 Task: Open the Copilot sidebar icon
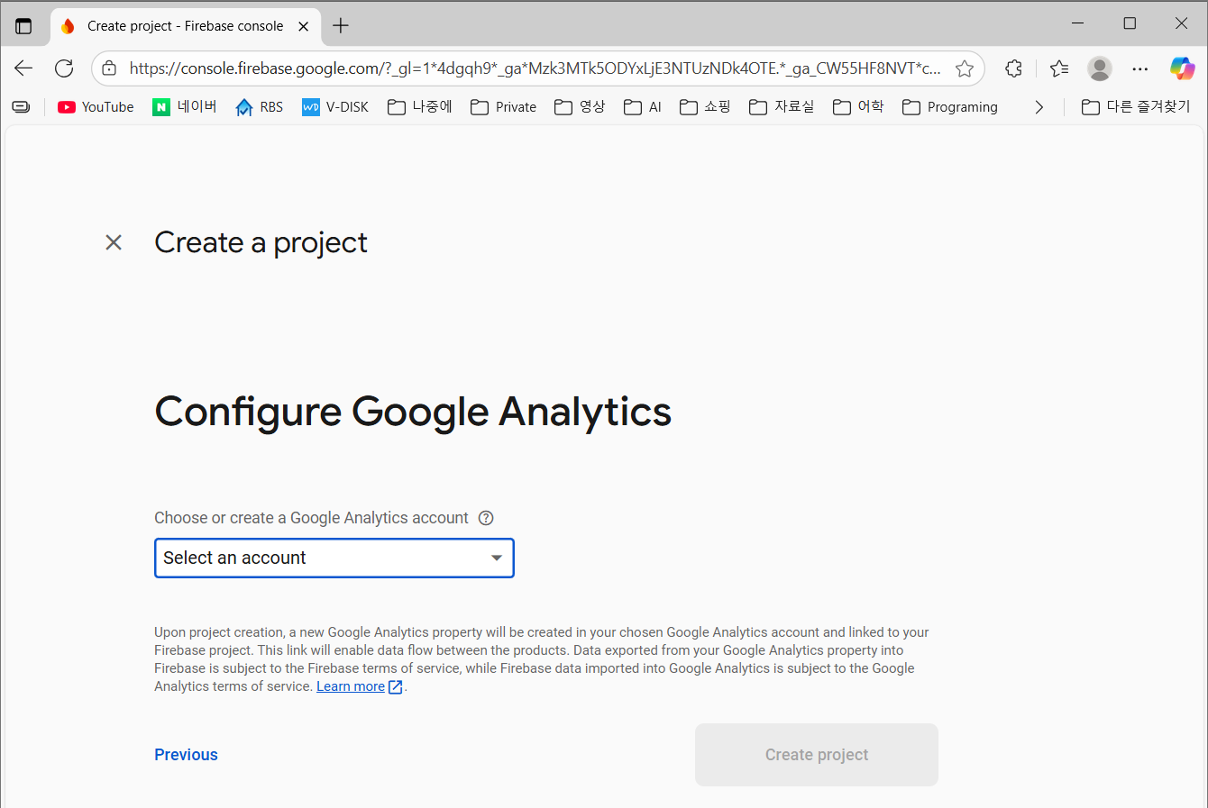pos(1182,68)
